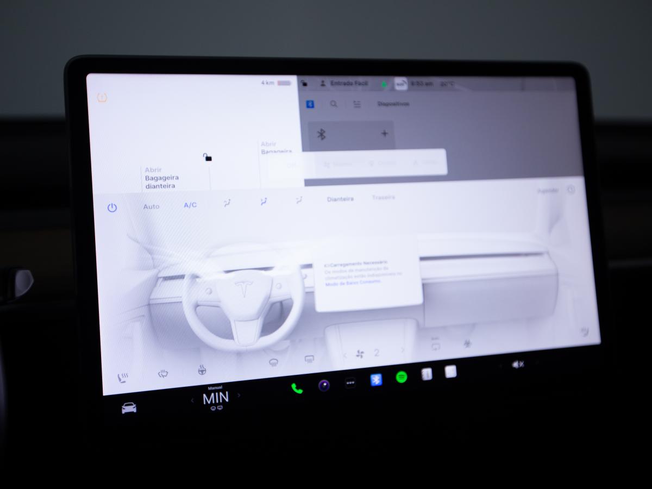Tap the clock time in status bar

tap(422, 84)
